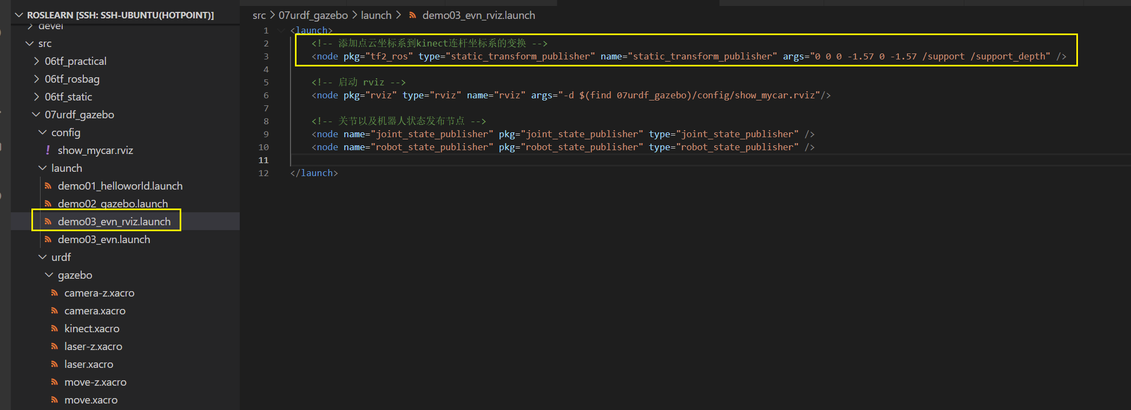Click the laser-z.xacro file icon

pos(55,346)
